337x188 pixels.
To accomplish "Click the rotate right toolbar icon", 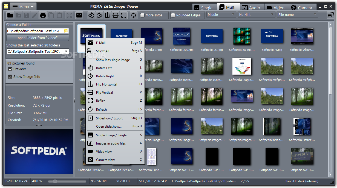I will (99, 15).
